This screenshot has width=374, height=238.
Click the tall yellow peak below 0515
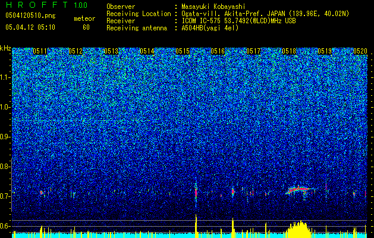click(196, 226)
